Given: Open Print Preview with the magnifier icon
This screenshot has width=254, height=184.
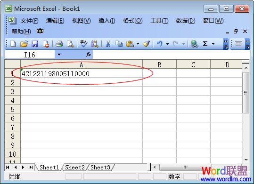Looking at the screenshot, I should coord(70,44).
